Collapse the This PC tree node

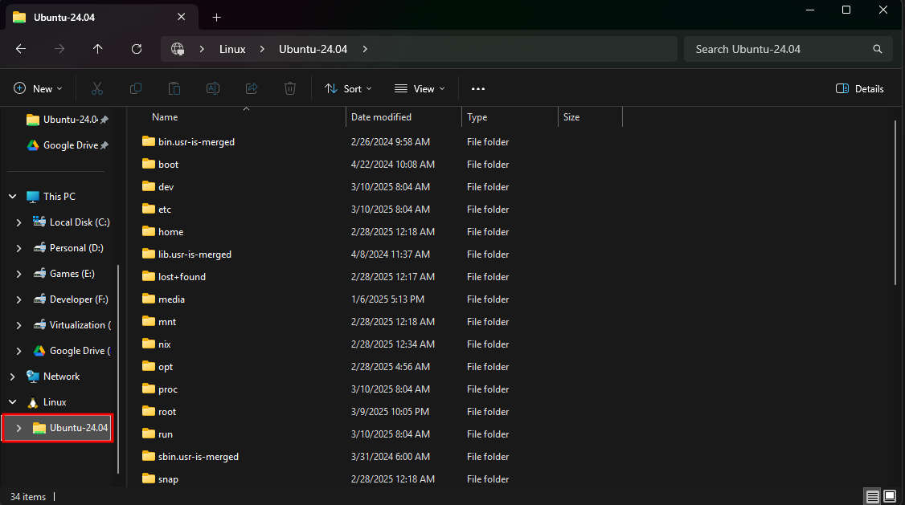tap(13, 197)
